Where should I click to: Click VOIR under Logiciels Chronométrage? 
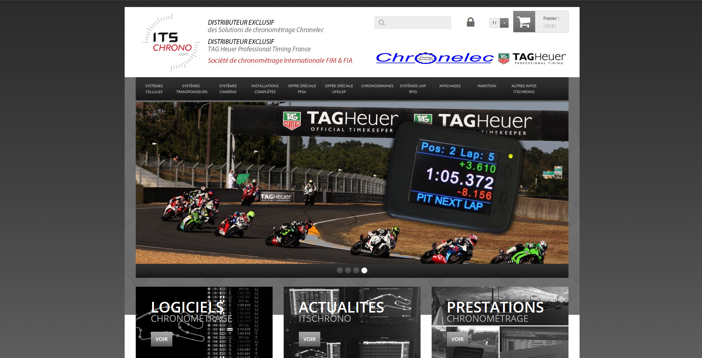162,339
